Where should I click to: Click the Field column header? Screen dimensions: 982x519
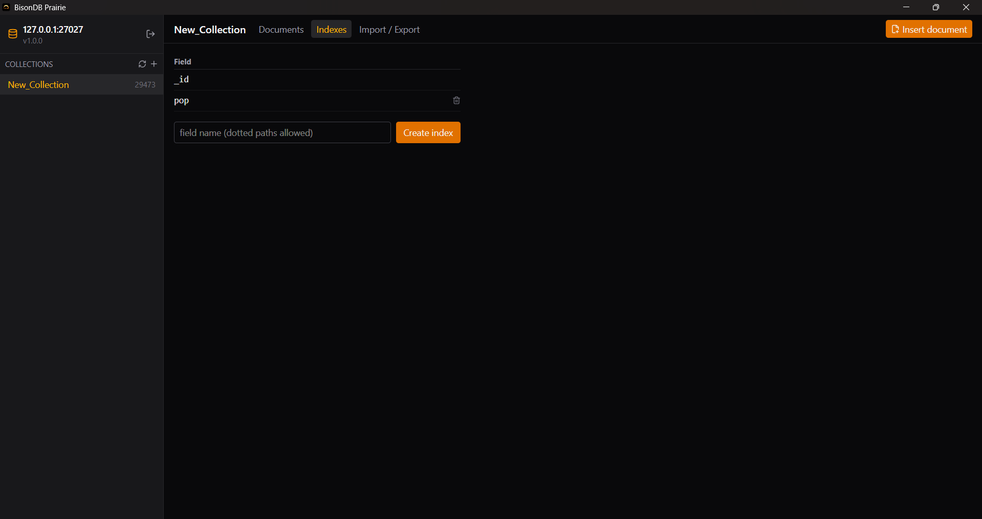(183, 61)
